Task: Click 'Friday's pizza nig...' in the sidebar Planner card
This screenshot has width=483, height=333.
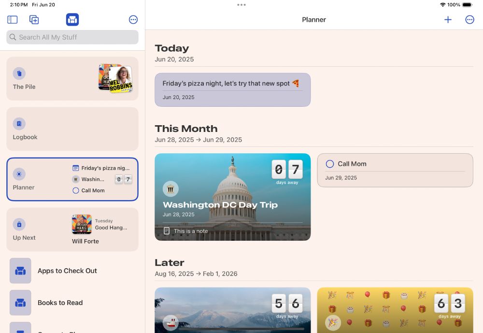Action: pyautogui.click(x=105, y=168)
